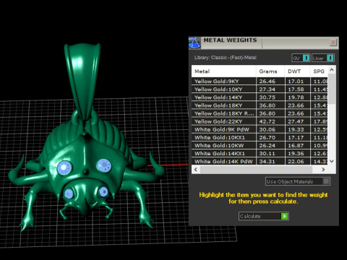This screenshot has width=347, height=260.
Task: Click the 17.58 DWT value
Action: pyautogui.click(x=296, y=90)
